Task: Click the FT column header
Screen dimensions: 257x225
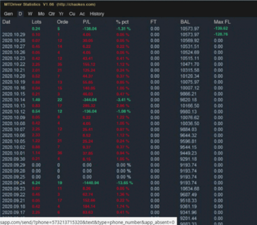Action: [x=153, y=22]
